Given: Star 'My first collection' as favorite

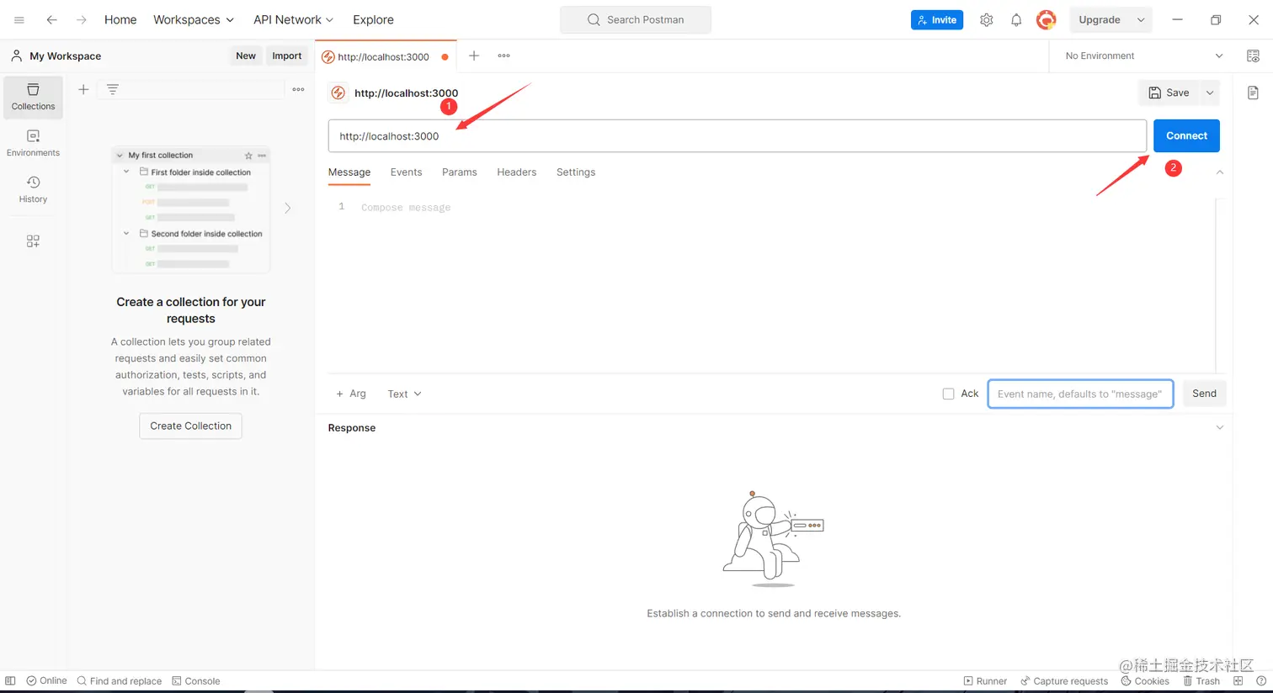Looking at the screenshot, I should tap(248, 155).
